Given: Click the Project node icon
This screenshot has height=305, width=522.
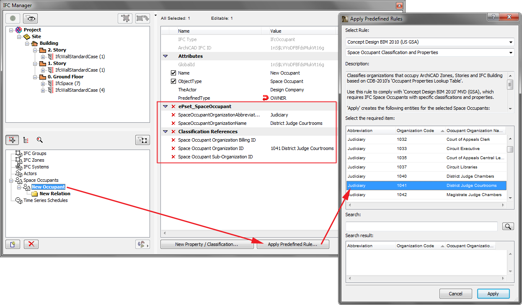Looking at the screenshot, I should 18,30.
